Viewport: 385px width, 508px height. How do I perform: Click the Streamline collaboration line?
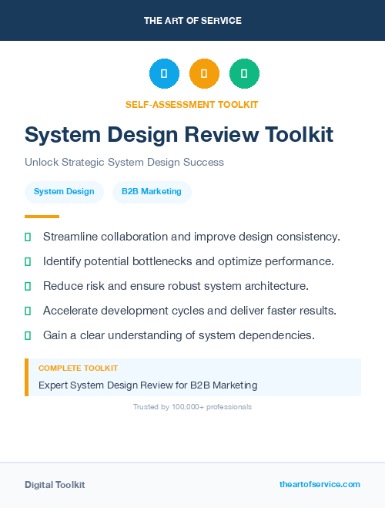tap(192, 237)
